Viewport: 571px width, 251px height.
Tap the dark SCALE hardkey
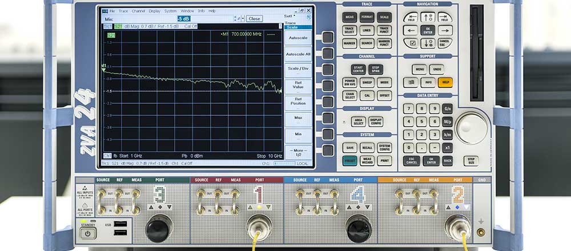(x=384, y=17)
